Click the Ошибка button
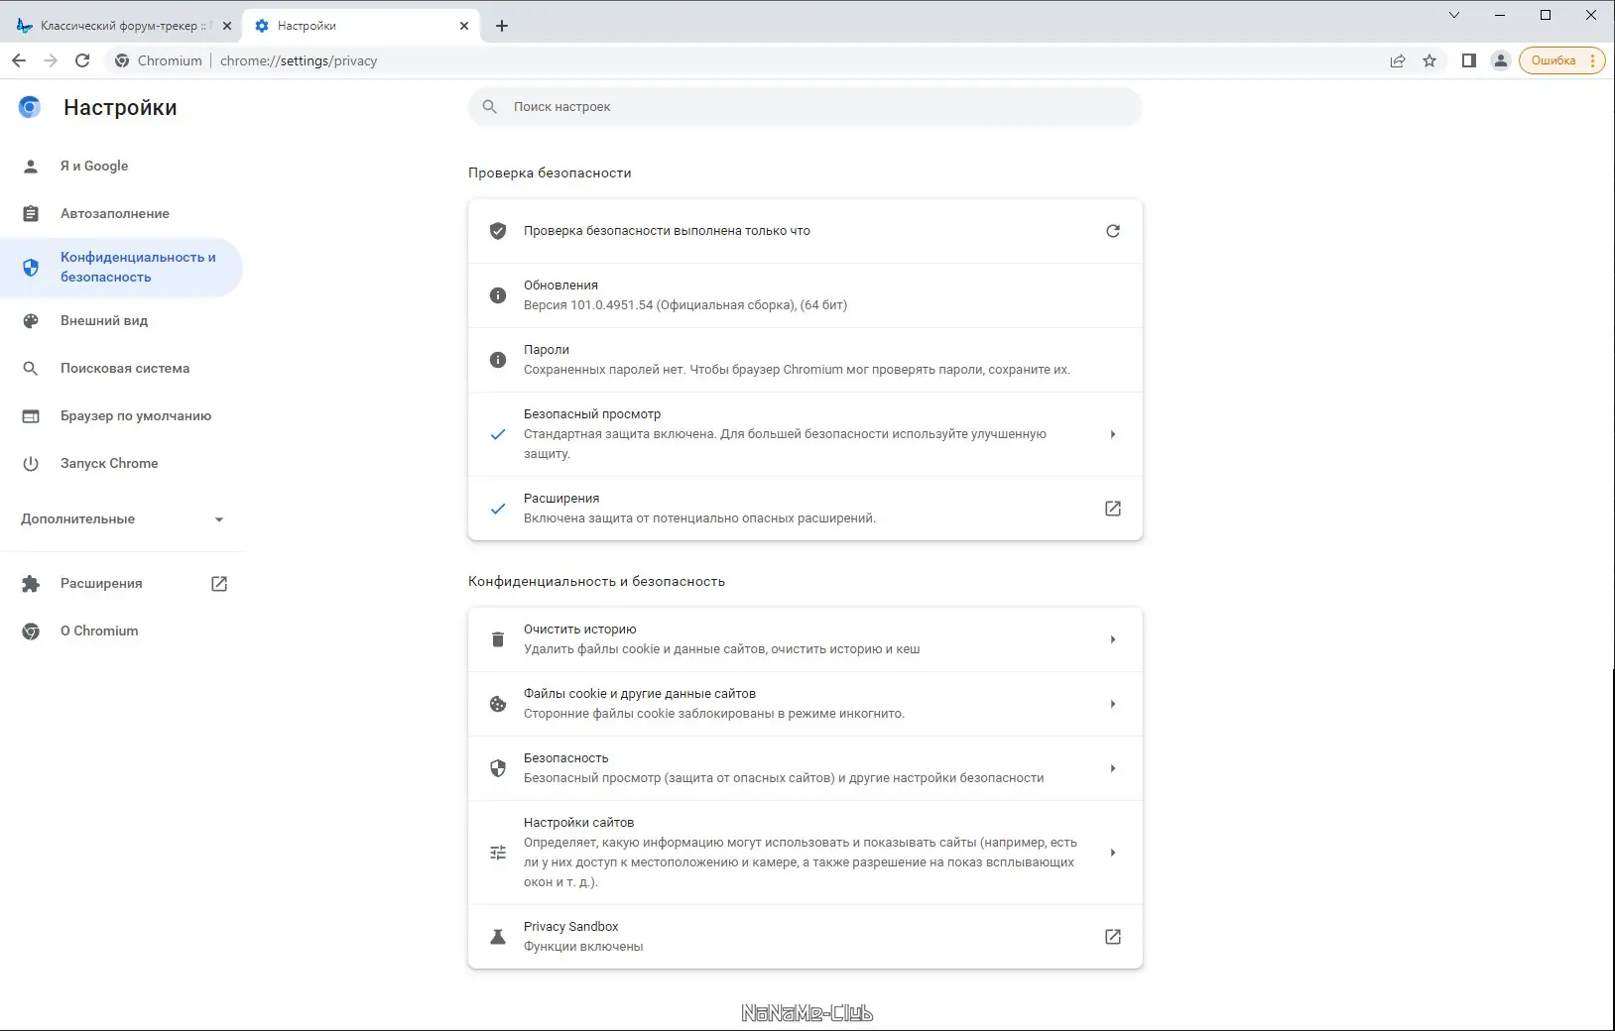Image resolution: width=1615 pixels, height=1031 pixels. pos(1553,60)
